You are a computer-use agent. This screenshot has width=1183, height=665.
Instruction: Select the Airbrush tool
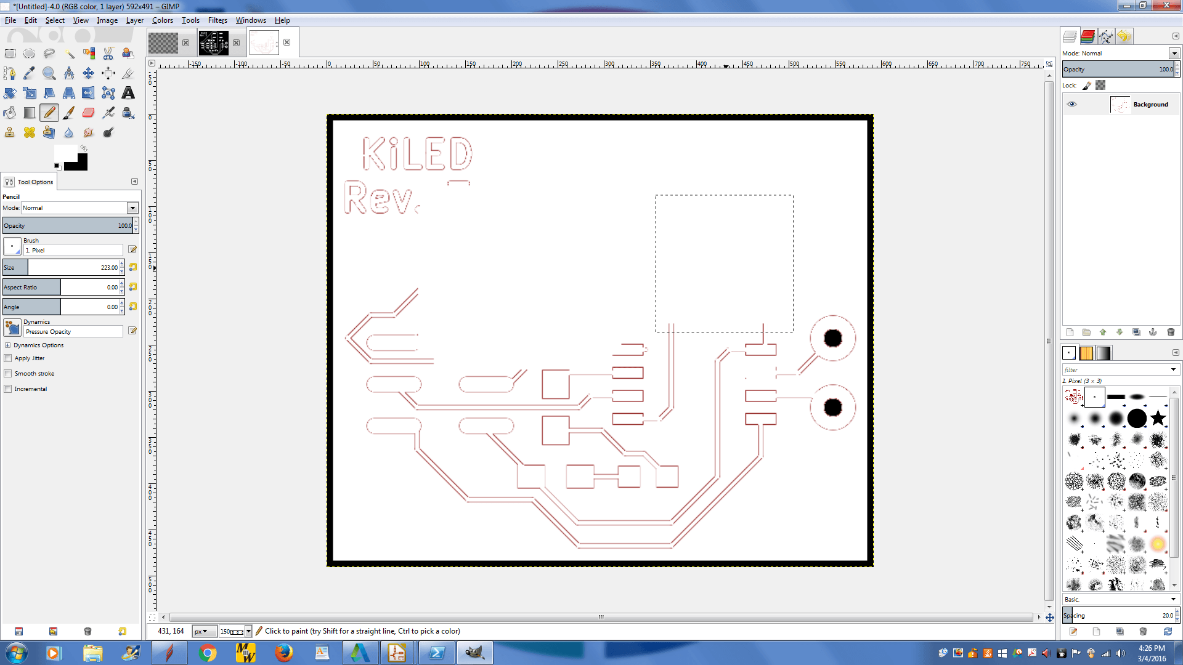(x=108, y=113)
